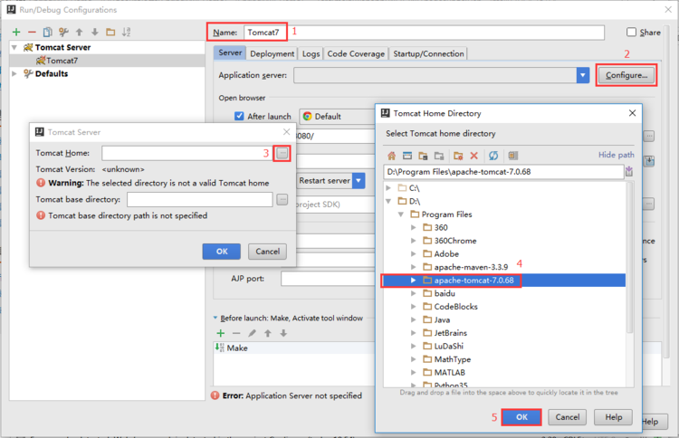Create new folder icon in configurations toolbar
Image resolution: width=679 pixels, height=438 pixels.
(110, 32)
